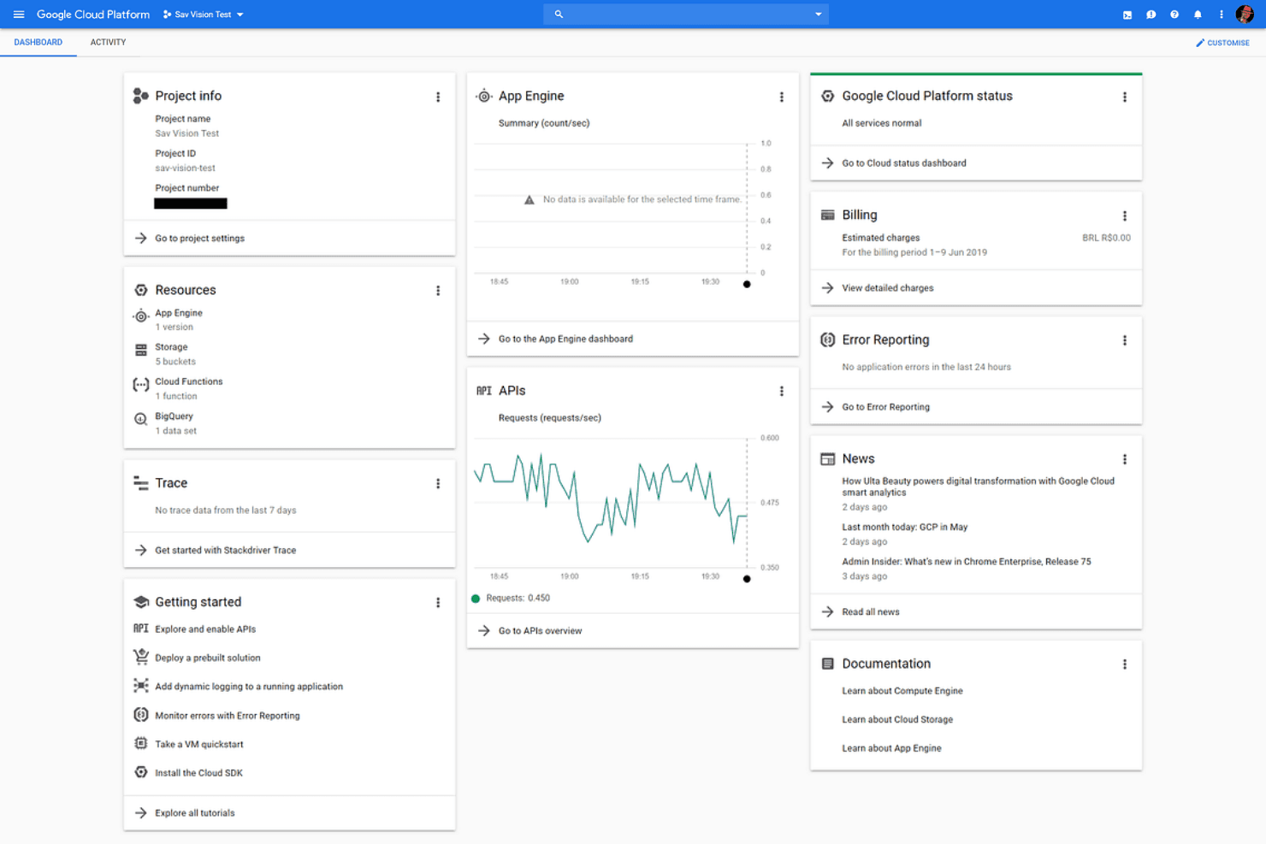
Task: Open the Billing card options menu
Action: (x=1124, y=216)
